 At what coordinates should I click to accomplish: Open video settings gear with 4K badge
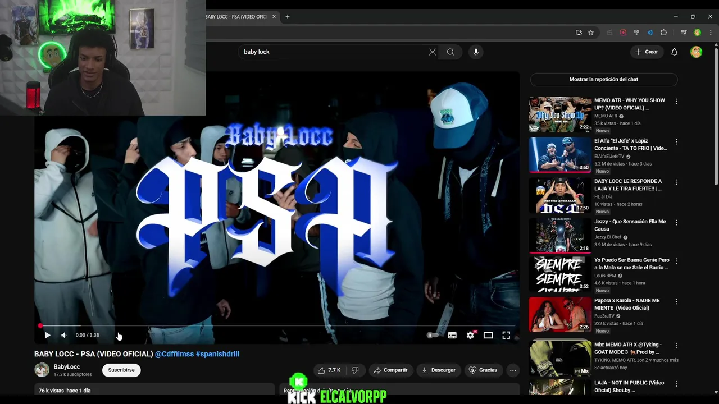click(x=471, y=335)
